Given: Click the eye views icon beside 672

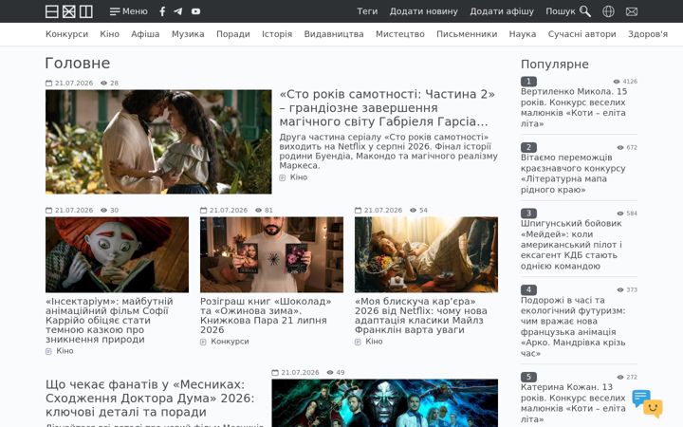Looking at the screenshot, I should click(x=620, y=147).
